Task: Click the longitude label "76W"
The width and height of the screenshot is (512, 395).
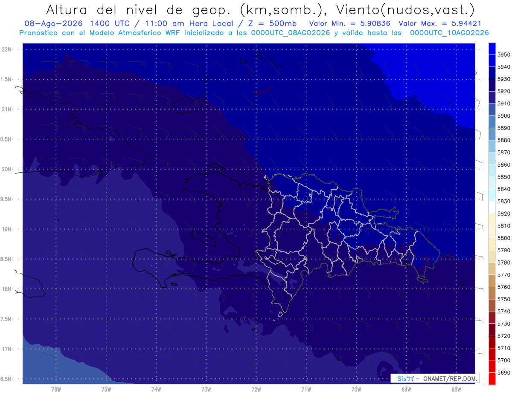Action: coord(56,389)
